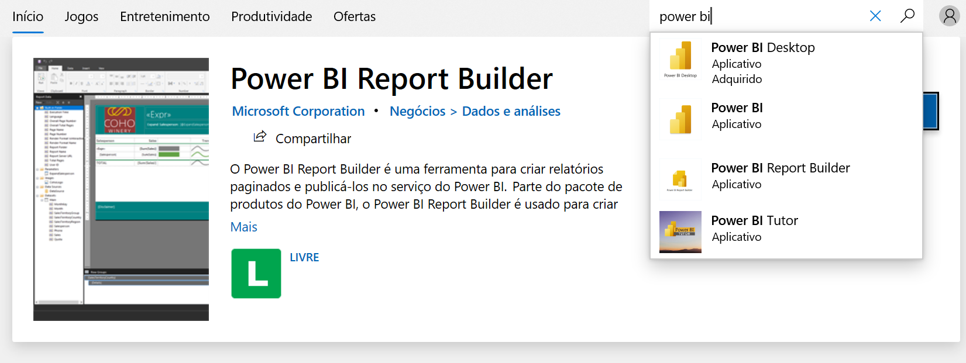
Task: Go to the Produtividade tab
Action: point(271,16)
